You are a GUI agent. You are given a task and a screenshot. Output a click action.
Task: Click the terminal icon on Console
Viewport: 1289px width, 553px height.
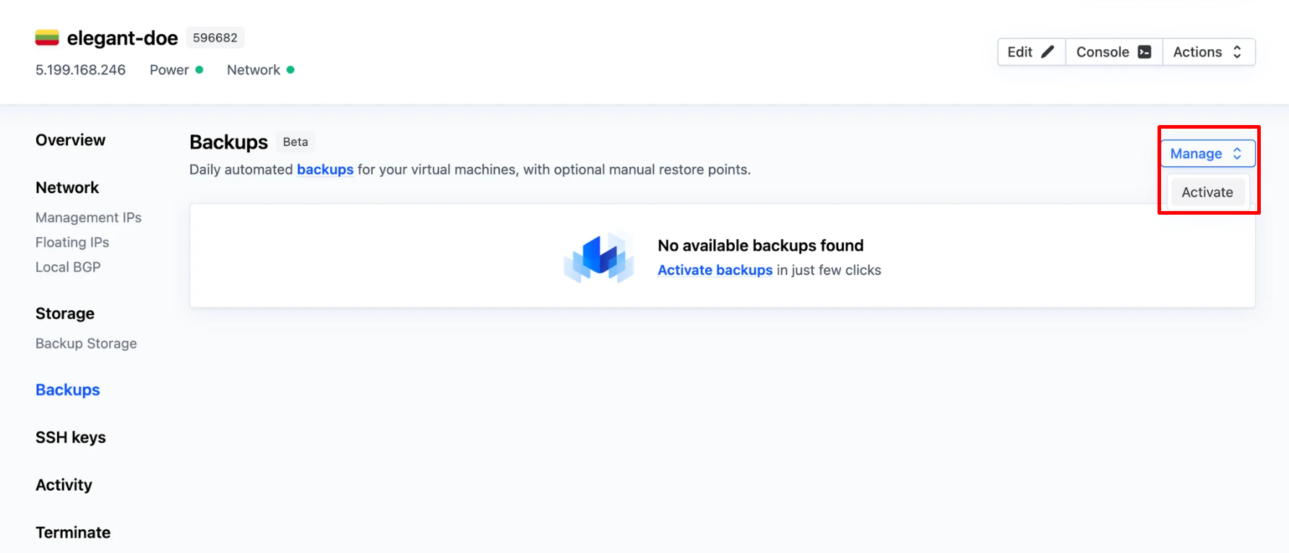coord(1144,52)
